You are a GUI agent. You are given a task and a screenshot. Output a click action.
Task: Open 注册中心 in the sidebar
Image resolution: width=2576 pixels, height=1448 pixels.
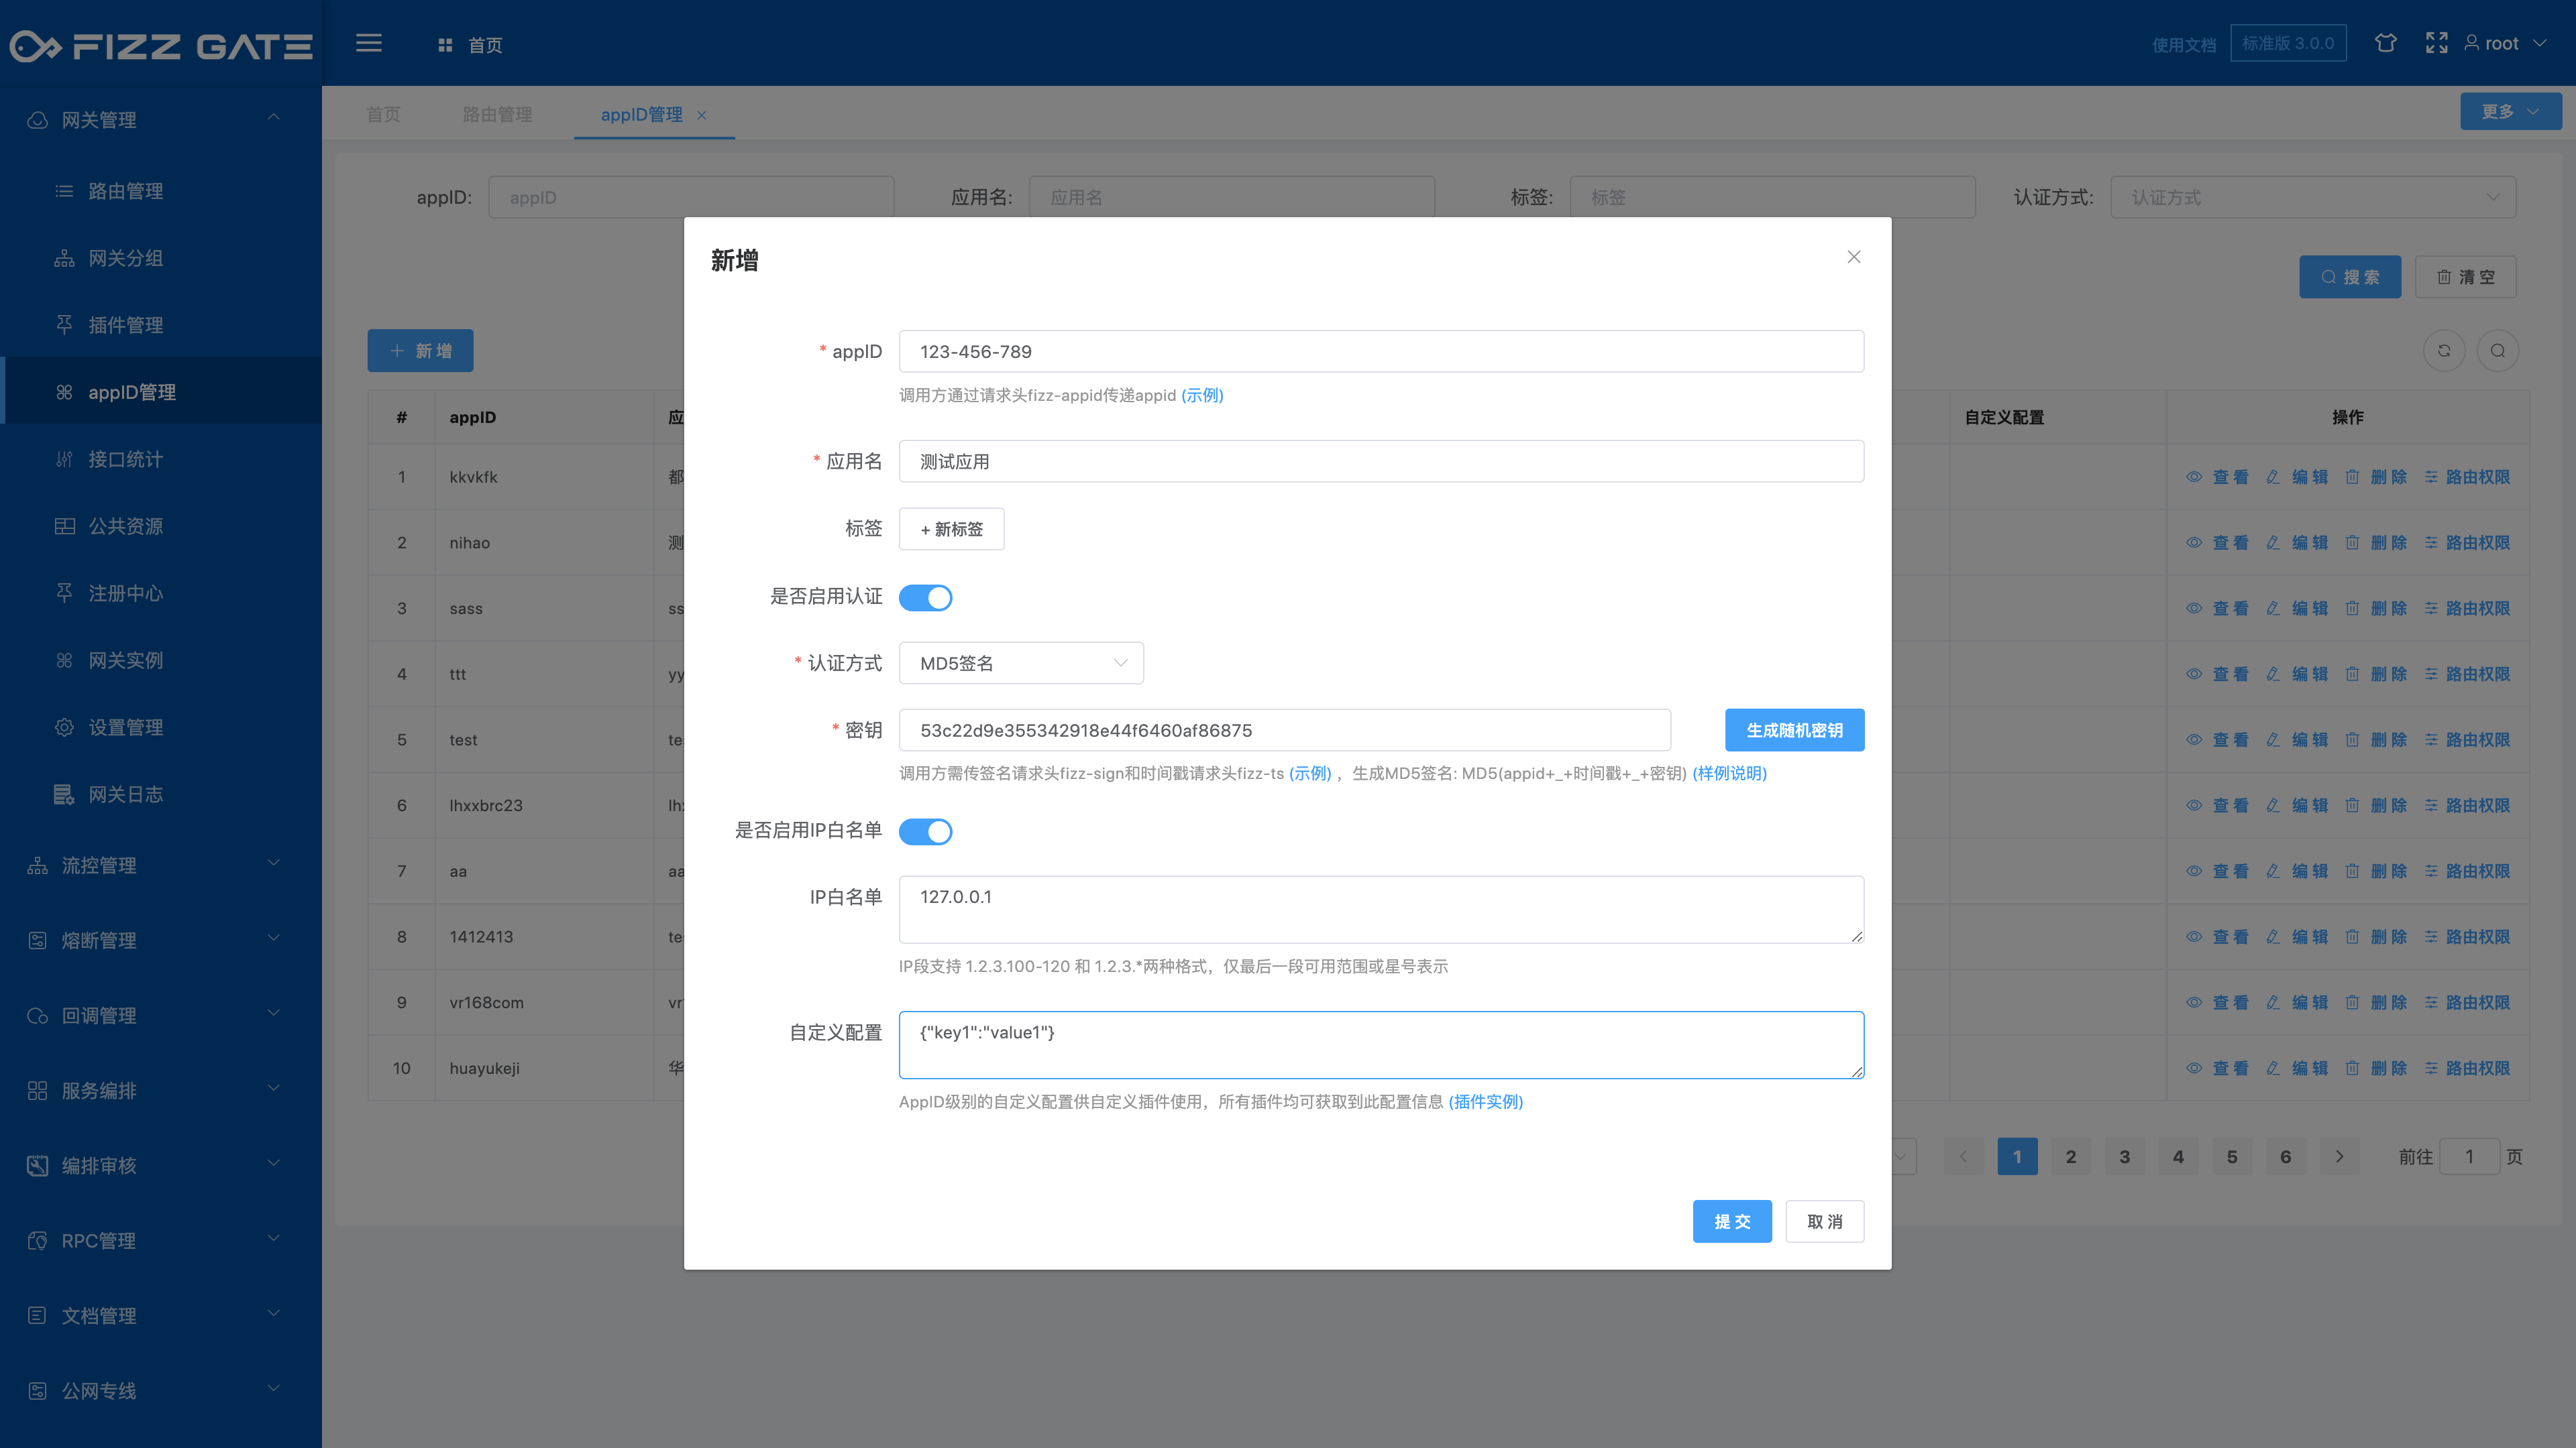tap(124, 593)
